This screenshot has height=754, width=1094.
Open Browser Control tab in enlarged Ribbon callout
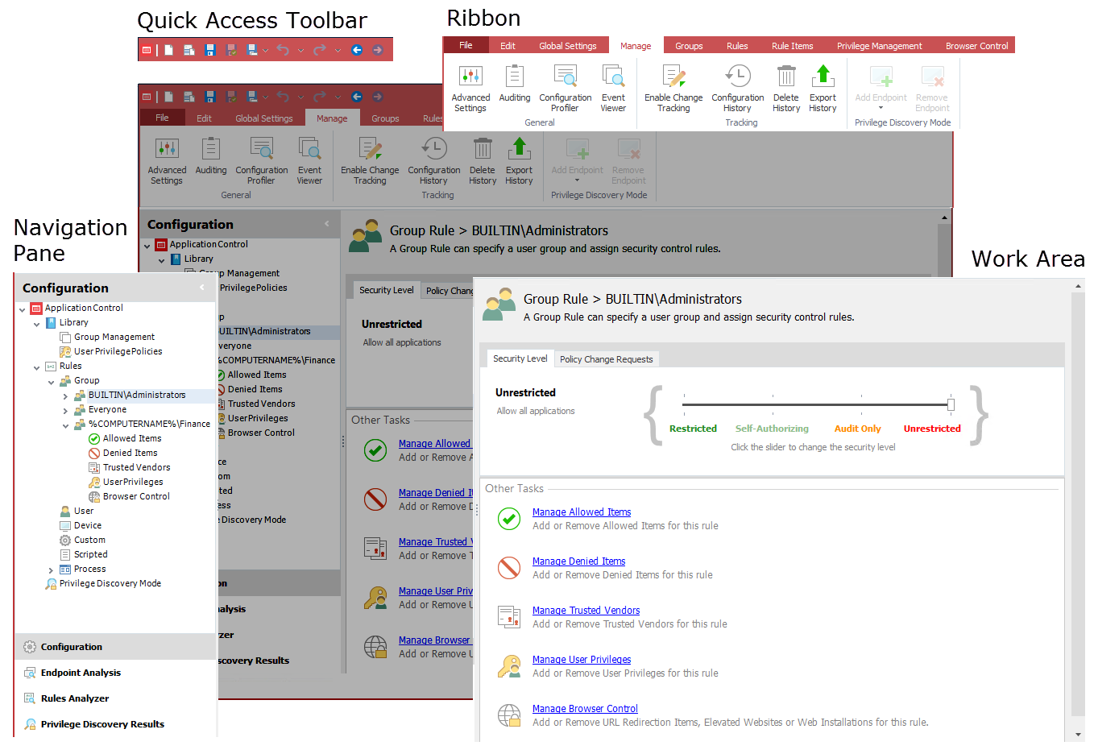coord(976,46)
